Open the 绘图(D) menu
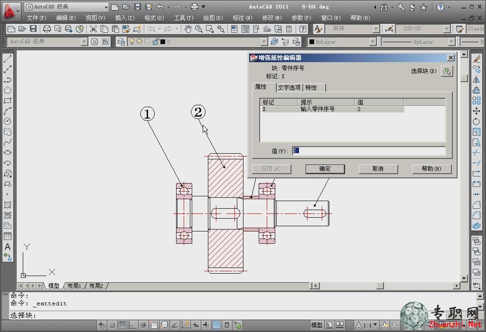 pos(213,18)
